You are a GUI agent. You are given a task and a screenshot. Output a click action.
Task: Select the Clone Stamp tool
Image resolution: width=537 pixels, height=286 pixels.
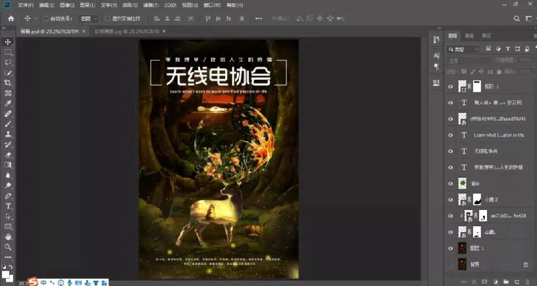point(8,134)
